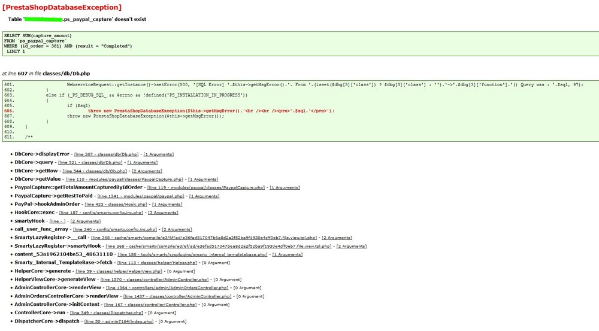Click the SELECT SUM(capture_amount) query line
Screen dimensions: 599x331
point(38,36)
